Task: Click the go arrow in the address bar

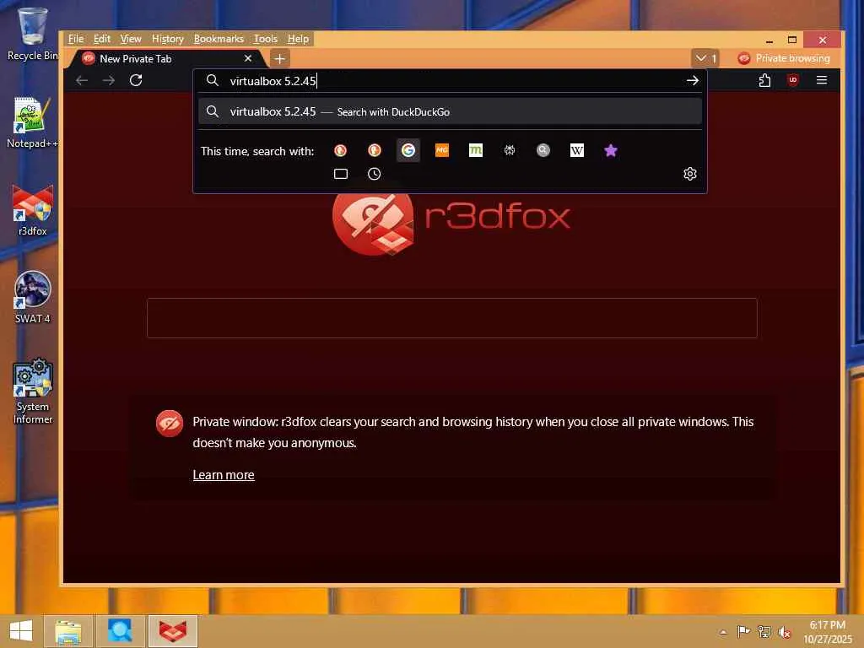Action: (x=693, y=80)
